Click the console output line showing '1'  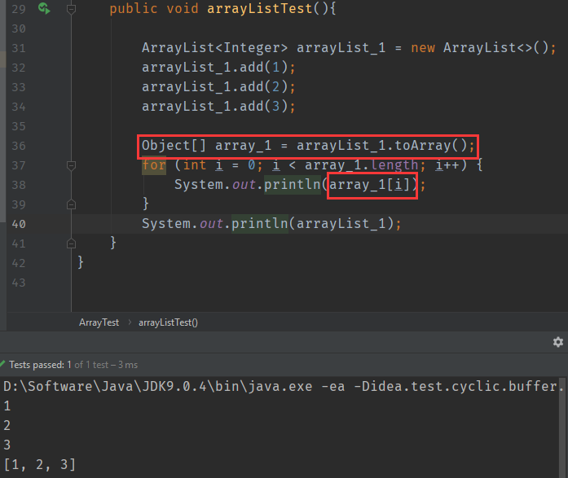pos(7,406)
